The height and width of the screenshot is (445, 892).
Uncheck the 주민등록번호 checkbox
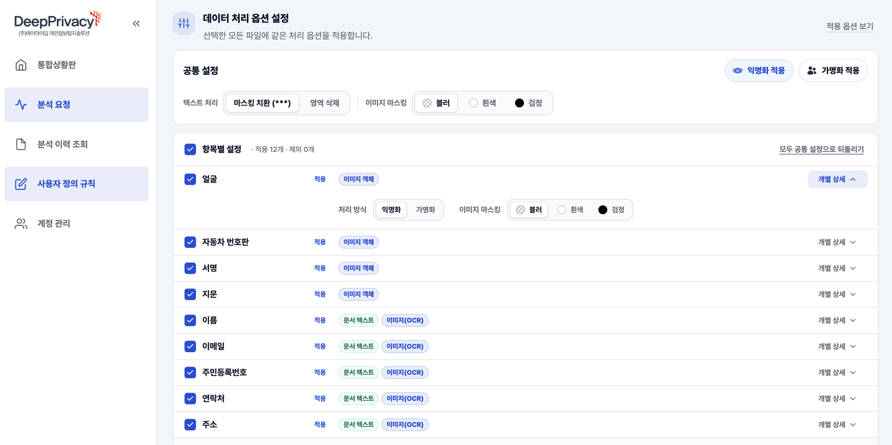tap(190, 373)
